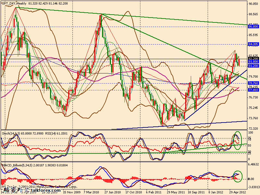
Task: Select the 78.760 blue price level label
Action: [253, 83]
